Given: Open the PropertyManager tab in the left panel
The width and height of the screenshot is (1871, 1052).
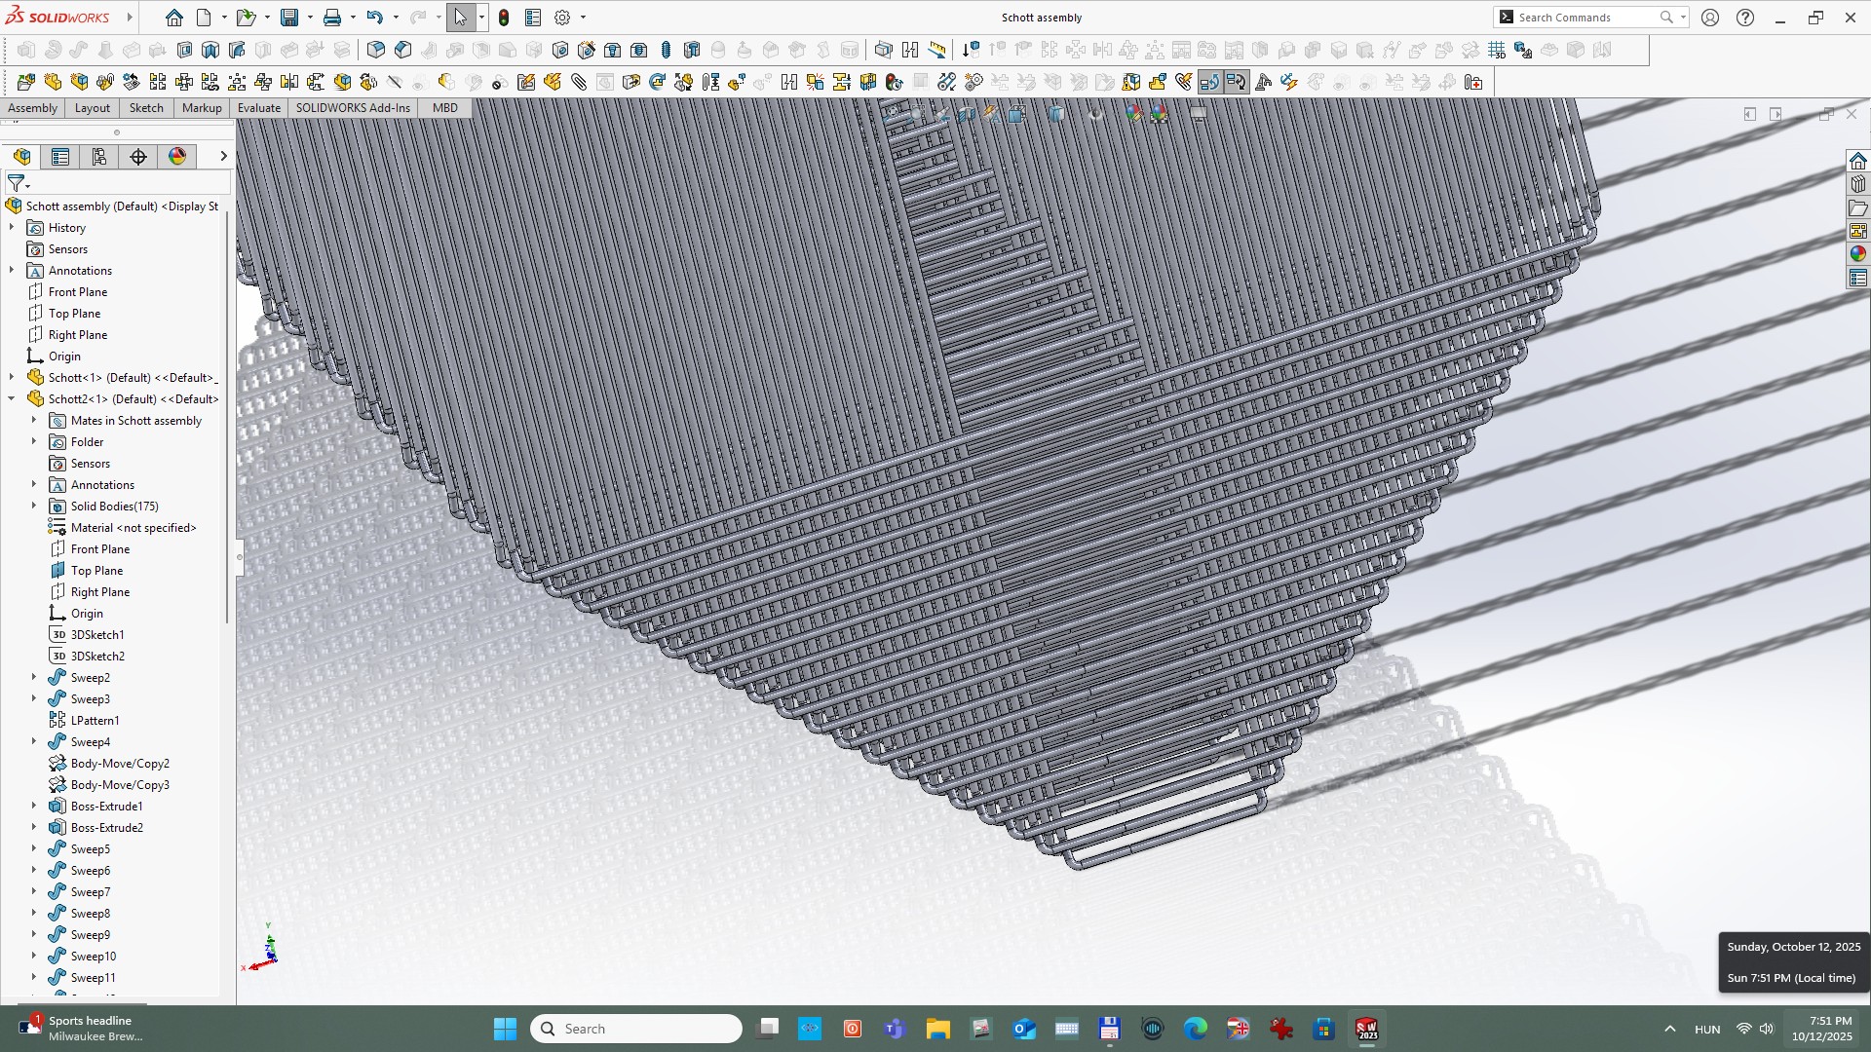Looking at the screenshot, I should click(x=60, y=157).
